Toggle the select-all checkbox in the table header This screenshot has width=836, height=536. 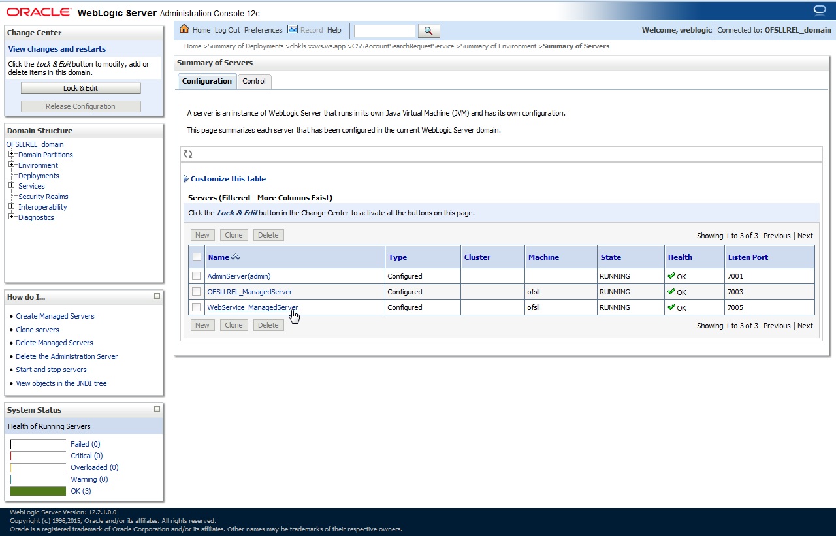point(197,257)
